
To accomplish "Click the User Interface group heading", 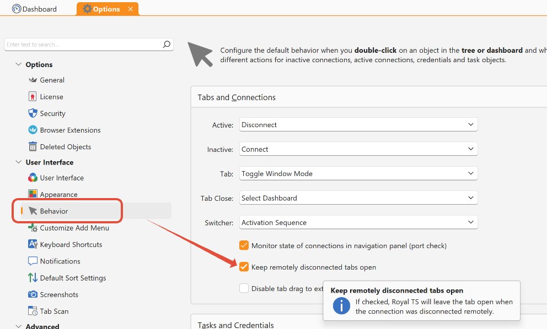I will click(50, 162).
